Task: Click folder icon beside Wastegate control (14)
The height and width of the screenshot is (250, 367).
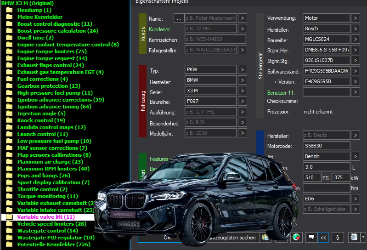Action: (x=9, y=231)
